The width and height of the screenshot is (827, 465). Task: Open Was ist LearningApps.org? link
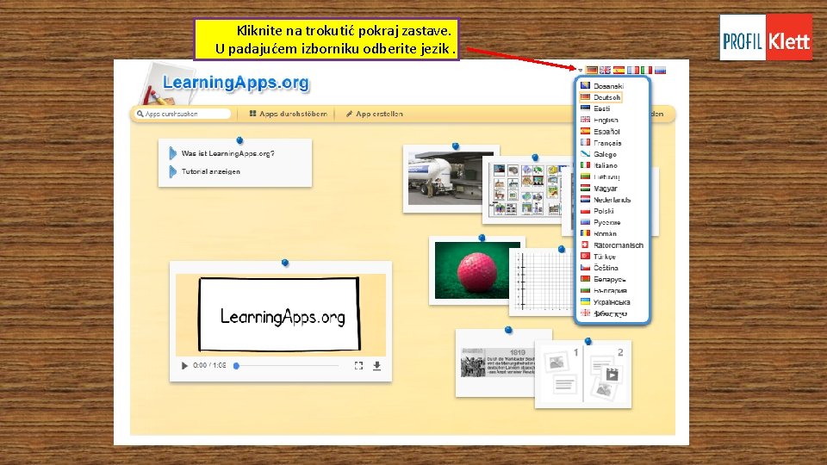[227, 153]
